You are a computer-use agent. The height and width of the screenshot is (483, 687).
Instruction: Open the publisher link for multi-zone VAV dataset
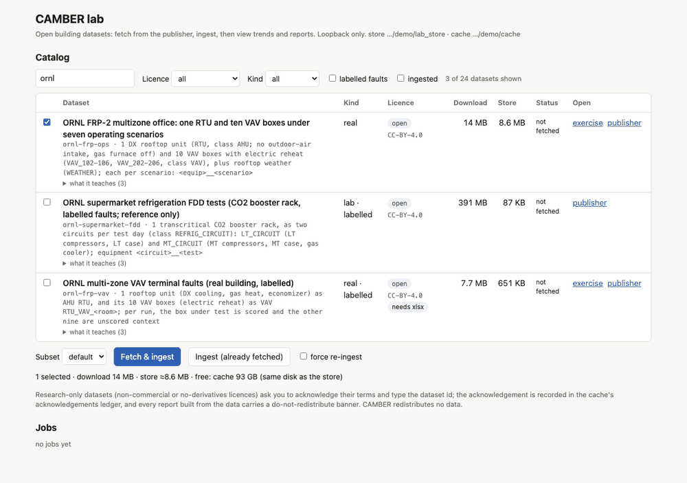(624, 283)
